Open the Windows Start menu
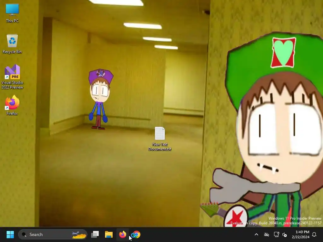 point(10,234)
